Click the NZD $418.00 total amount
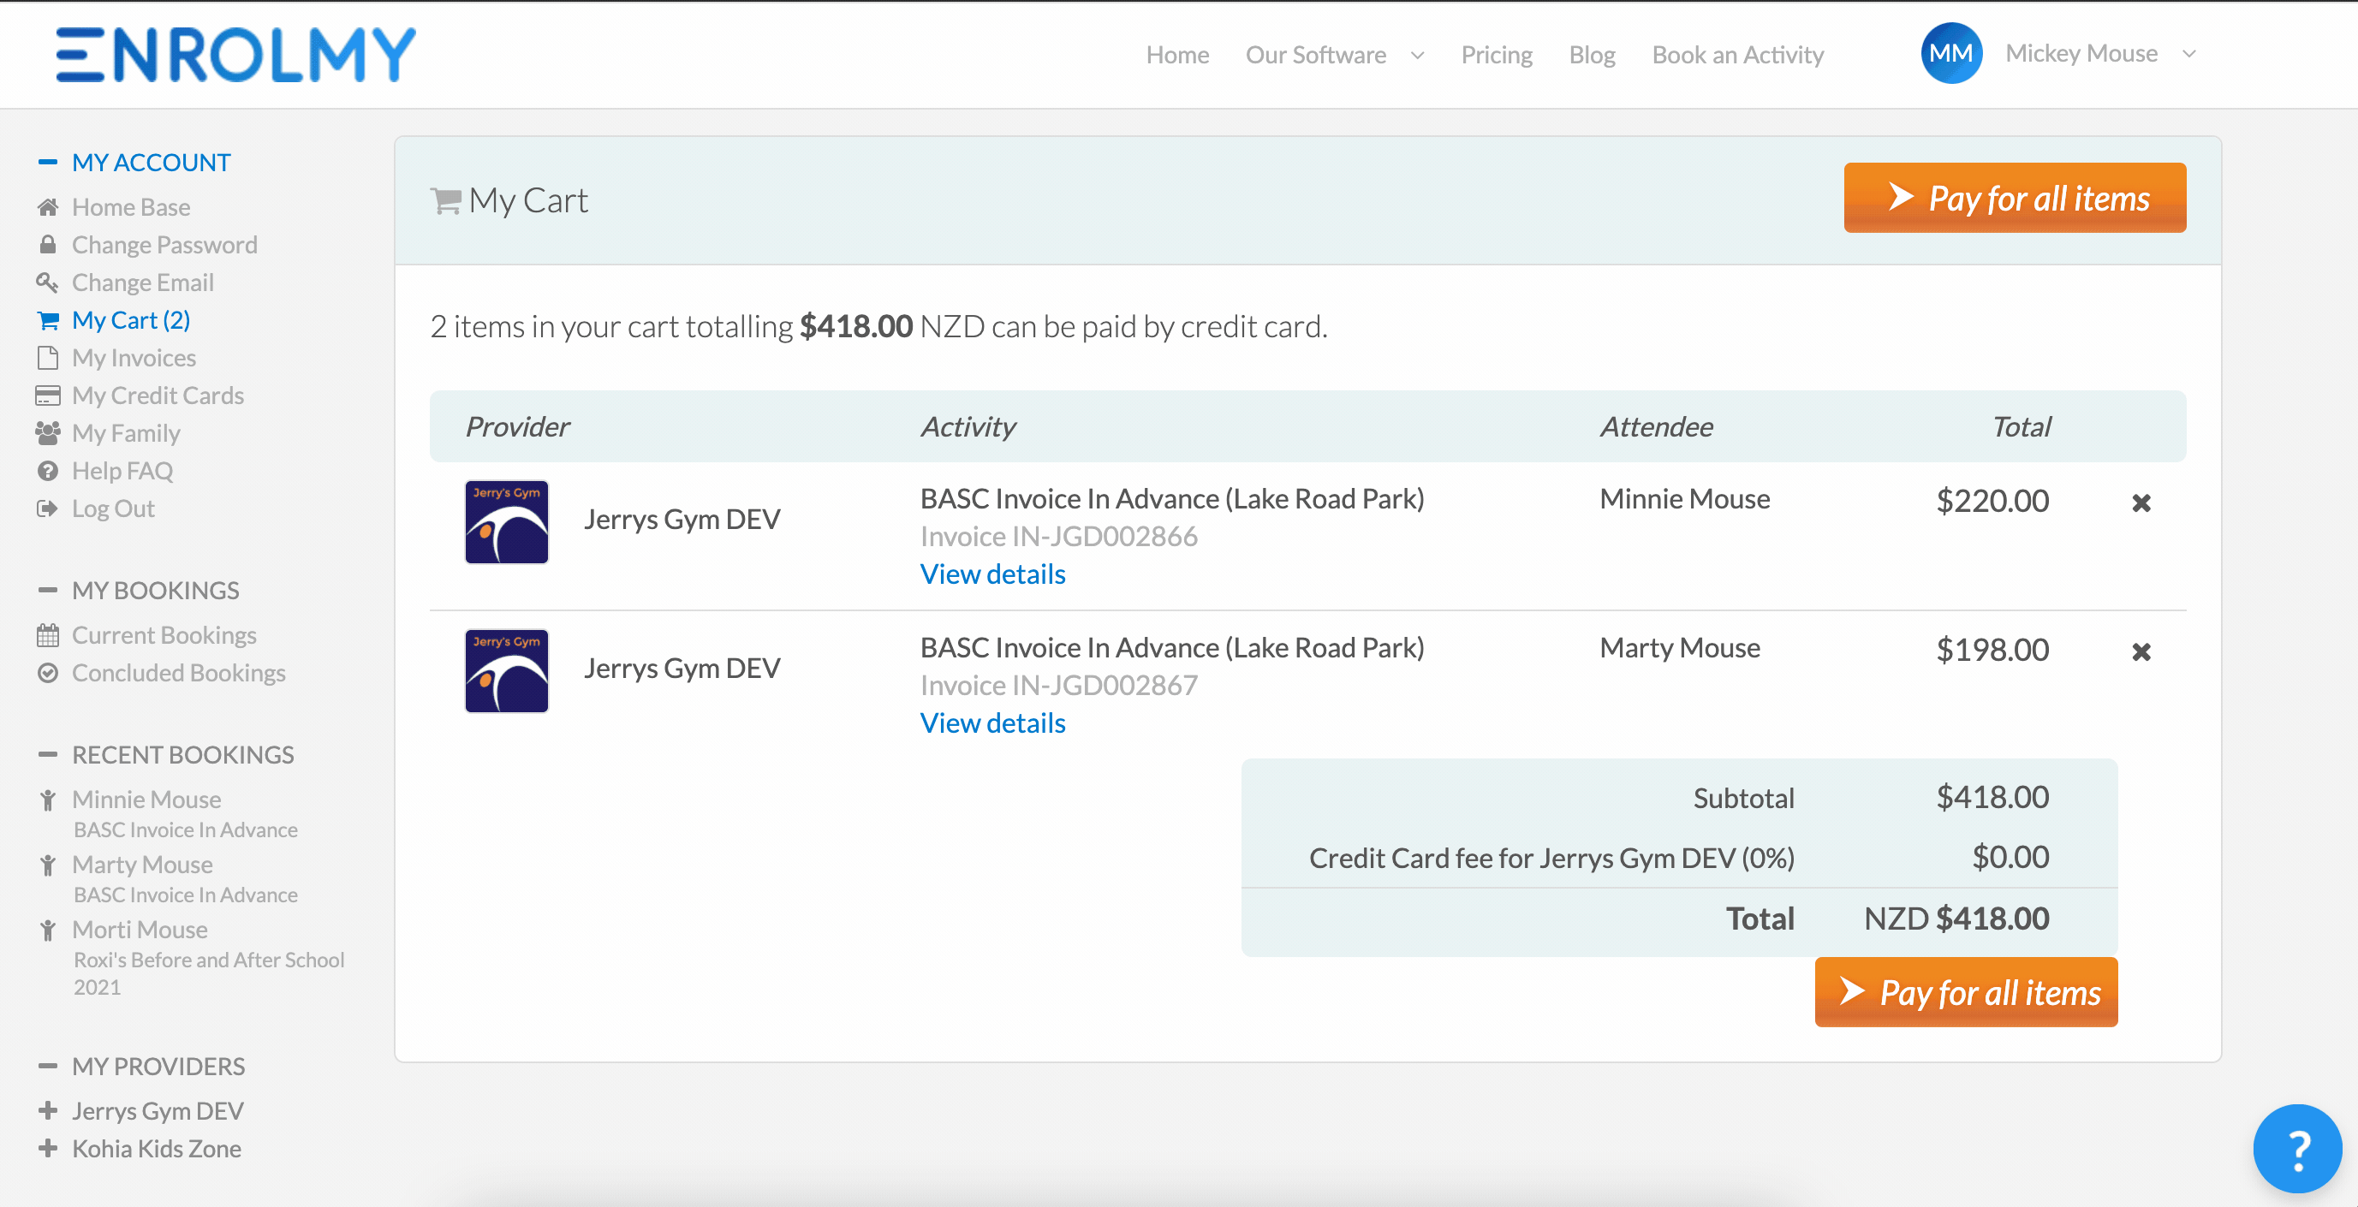The width and height of the screenshot is (2358, 1207). pyautogui.click(x=1956, y=918)
